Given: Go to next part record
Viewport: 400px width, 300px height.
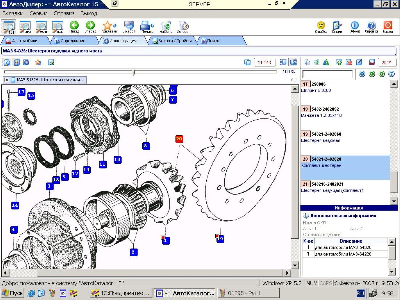Looking at the screenshot, I should click(x=382, y=74).
